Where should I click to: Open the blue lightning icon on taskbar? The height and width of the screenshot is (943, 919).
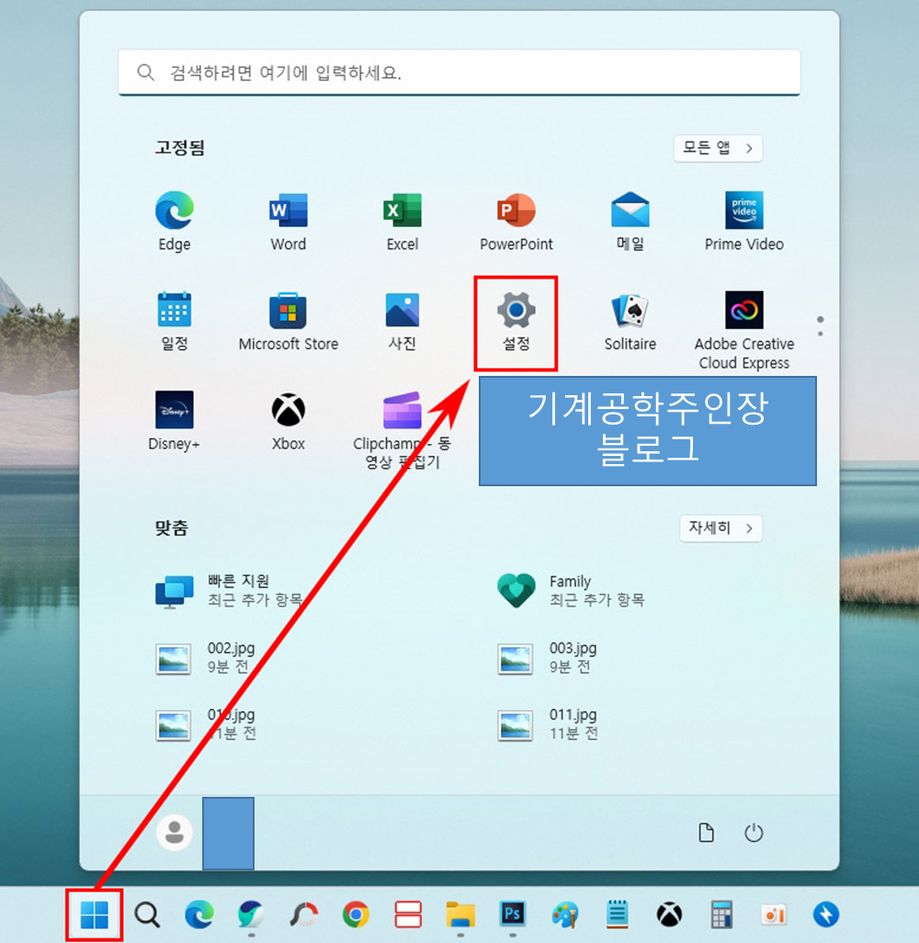point(826,915)
